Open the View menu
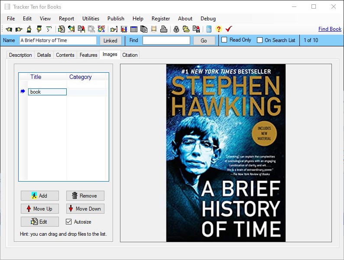The image size is (344, 260). [x=45, y=19]
